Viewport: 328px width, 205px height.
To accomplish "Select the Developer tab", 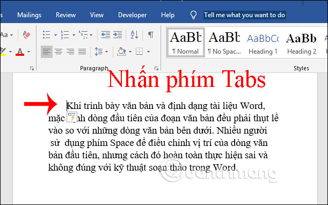I will 132,15.
